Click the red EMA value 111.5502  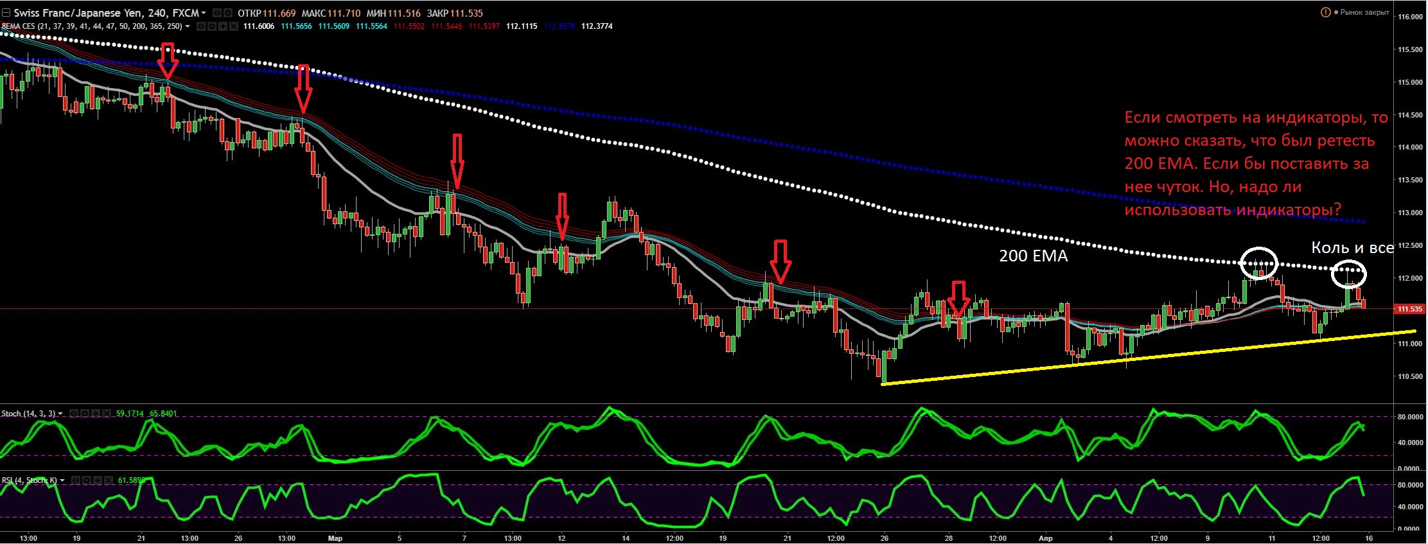tap(409, 26)
